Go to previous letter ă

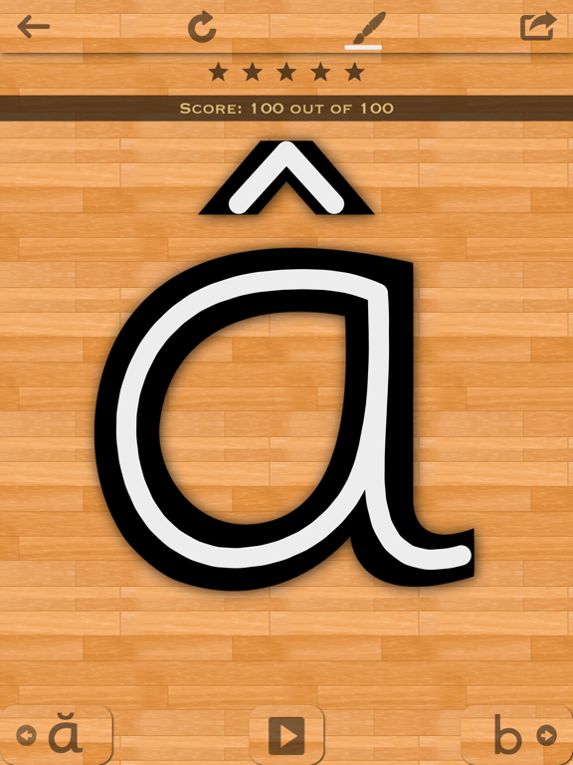(x=55, y=735)
